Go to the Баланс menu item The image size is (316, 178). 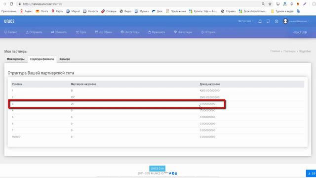10,32
